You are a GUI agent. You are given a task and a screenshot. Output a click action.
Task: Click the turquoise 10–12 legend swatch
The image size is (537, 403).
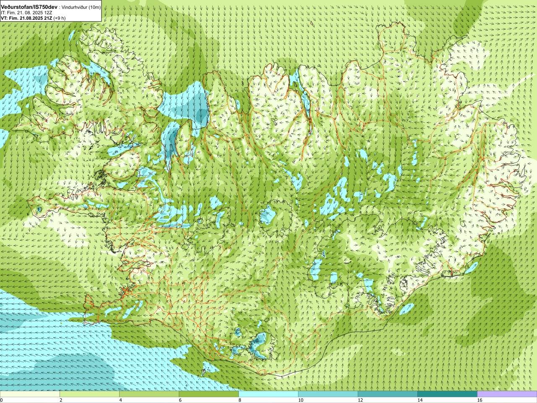click(328, 394)
